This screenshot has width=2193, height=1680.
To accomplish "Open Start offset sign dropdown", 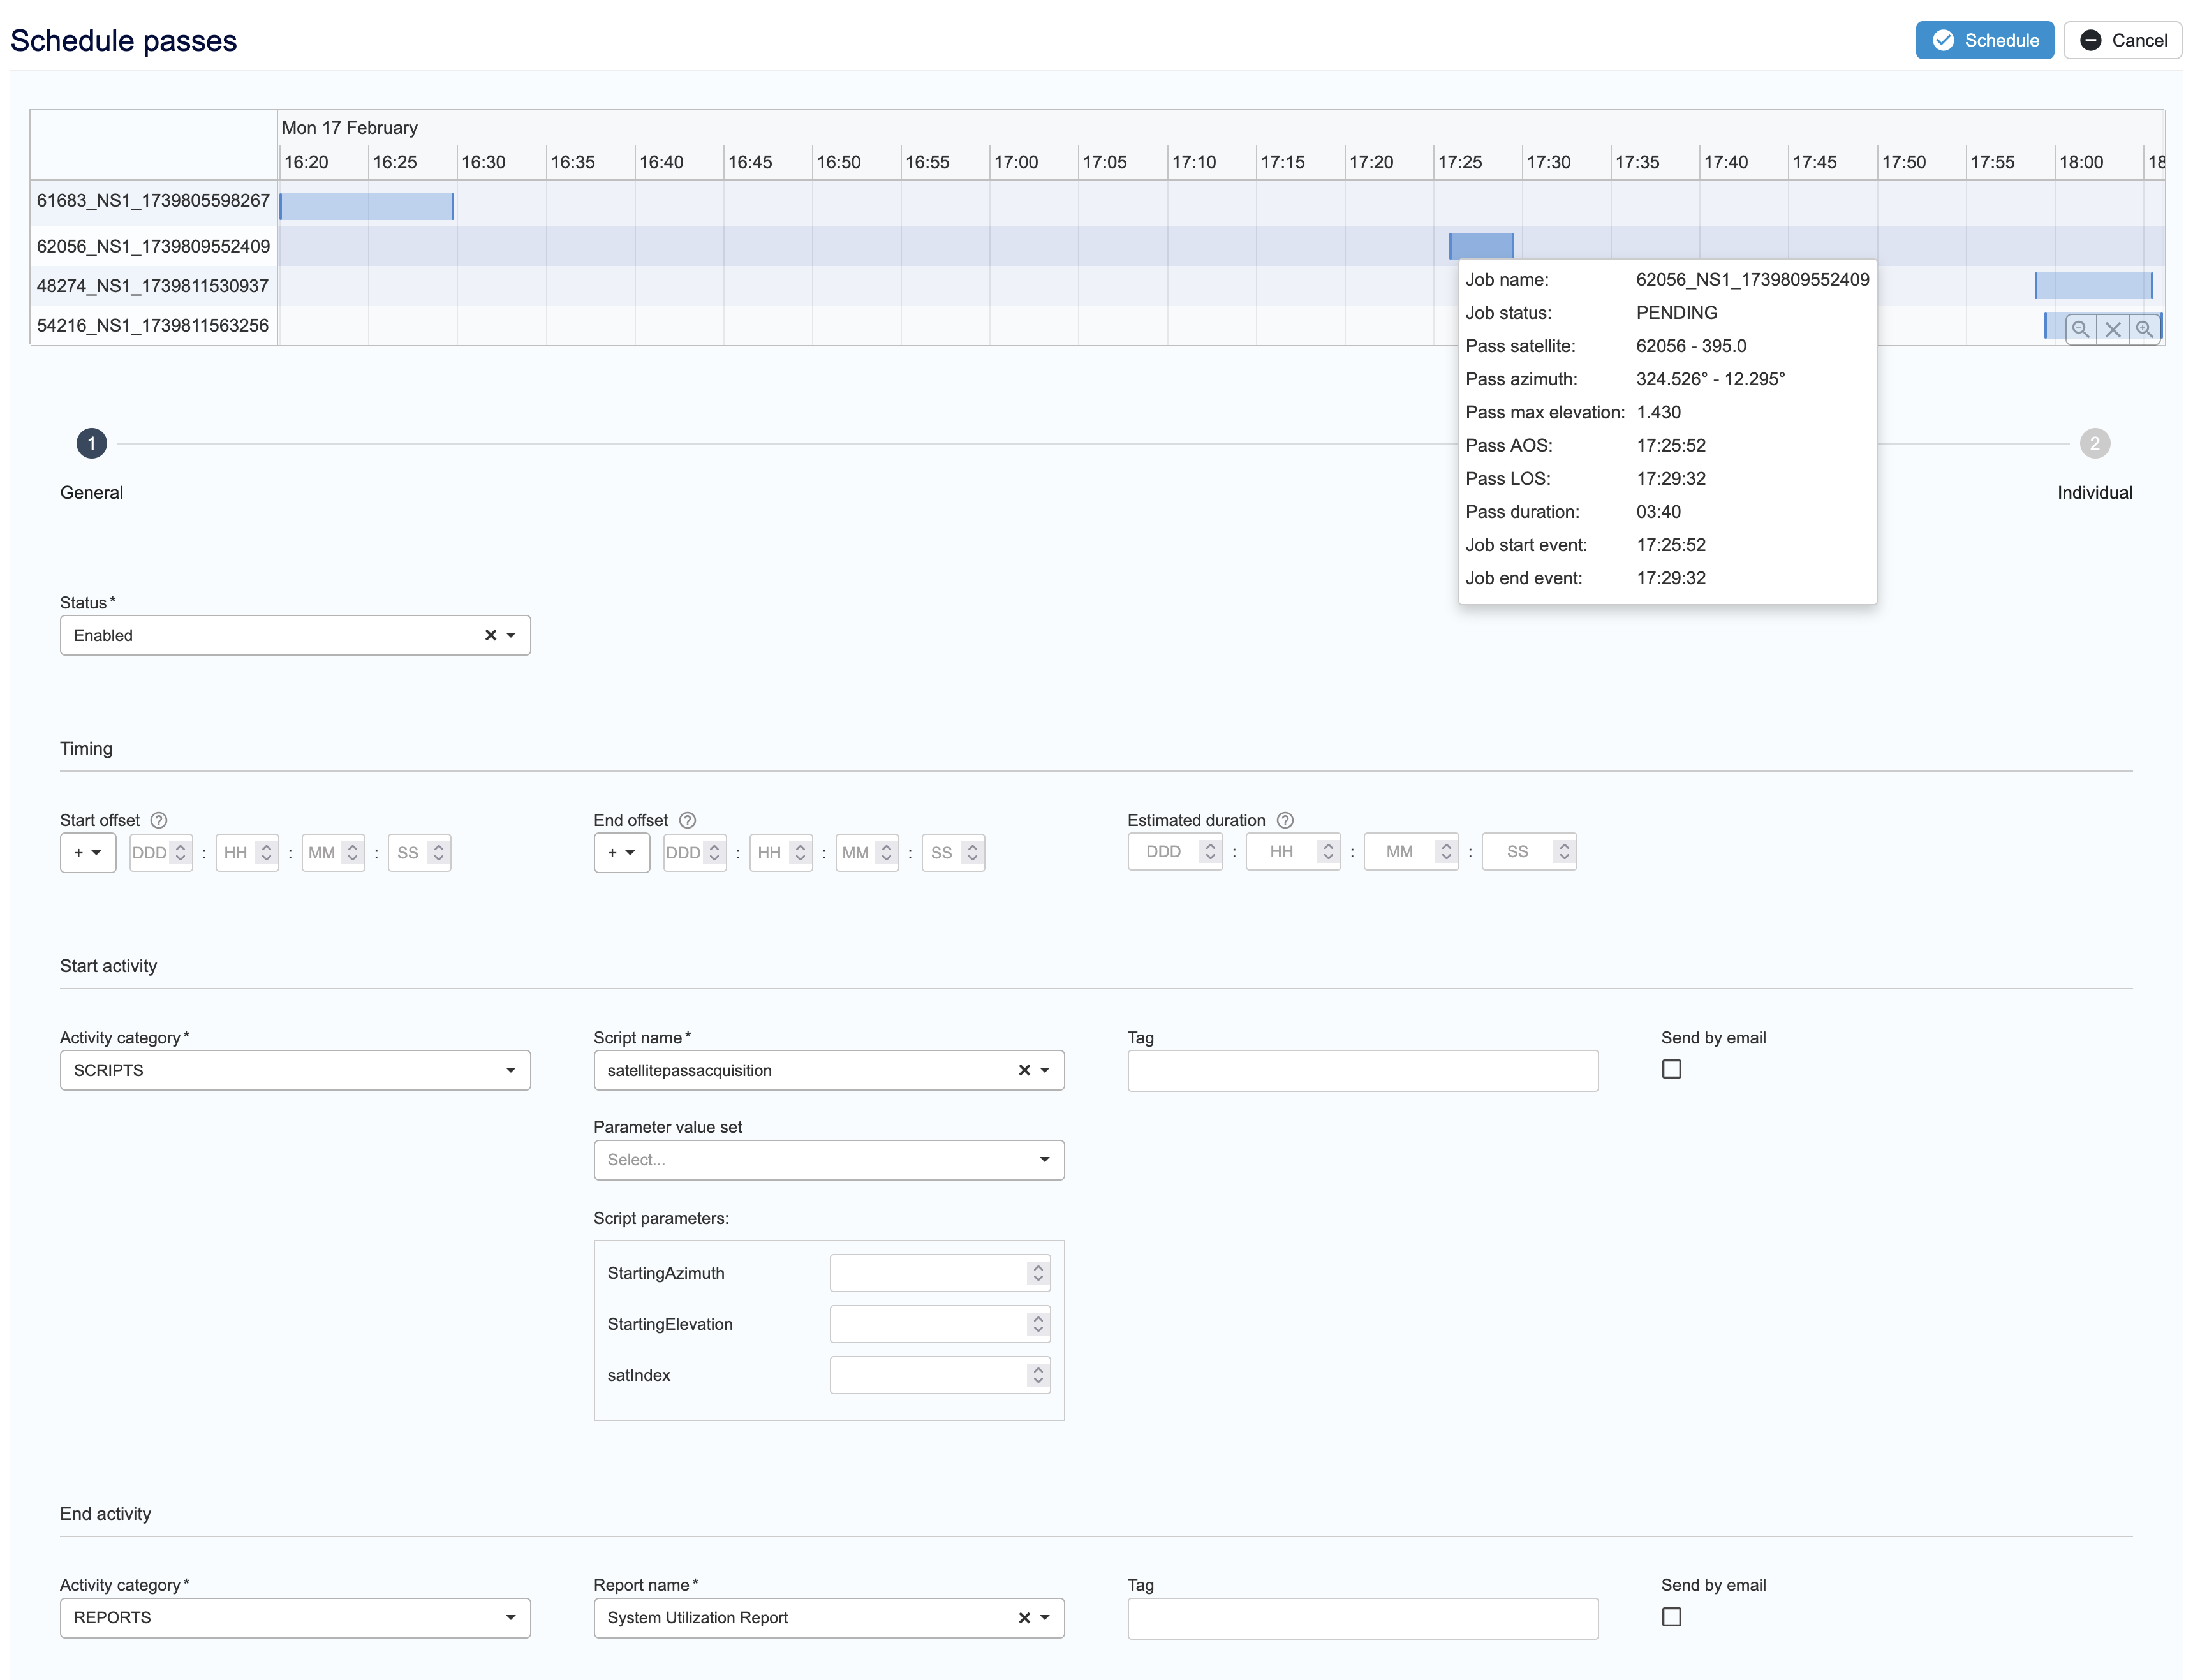I will (87, 853).
